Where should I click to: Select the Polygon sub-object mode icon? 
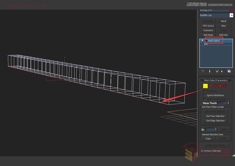point(220,86)
